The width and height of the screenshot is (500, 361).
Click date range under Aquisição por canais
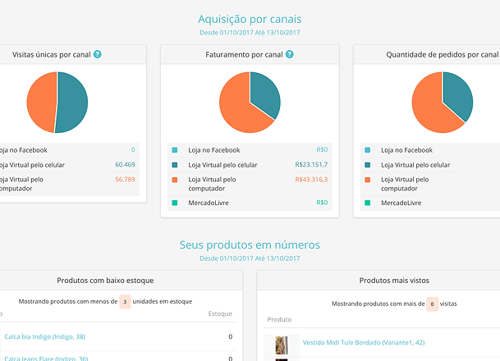[250, 33]
